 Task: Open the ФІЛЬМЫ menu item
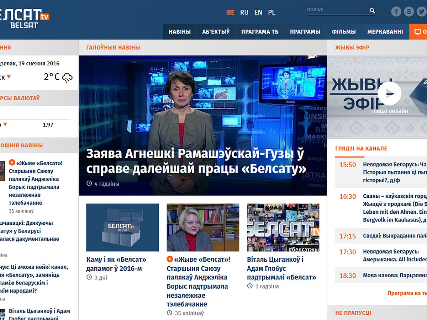(x=343, y=32)
